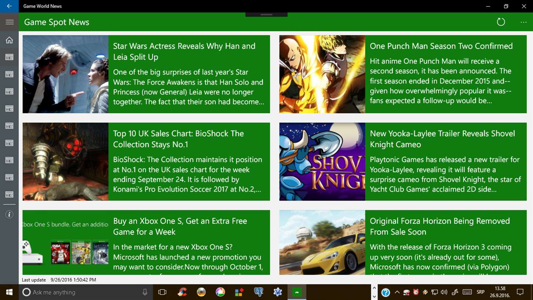Viewport: 533px width, 300px height.
Task: Read 'Star Wars Actress Reveals Why Han and Leia Split Up'
Action: pyautogui.click(x=184, y=51)
